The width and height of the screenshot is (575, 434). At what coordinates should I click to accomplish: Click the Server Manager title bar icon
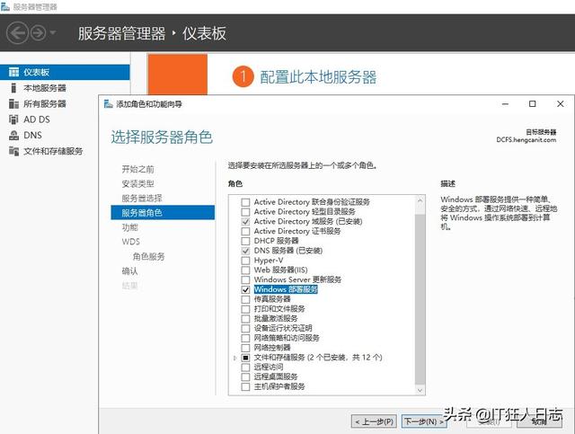(4, 6)
